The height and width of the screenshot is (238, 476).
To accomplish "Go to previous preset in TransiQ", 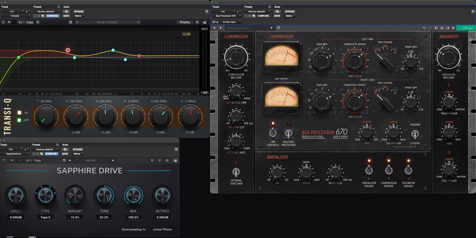I will pyautogui.click(x=77, y=22).
